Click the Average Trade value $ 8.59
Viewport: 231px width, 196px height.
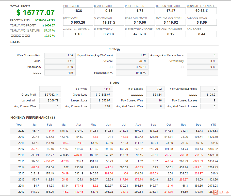202,22
